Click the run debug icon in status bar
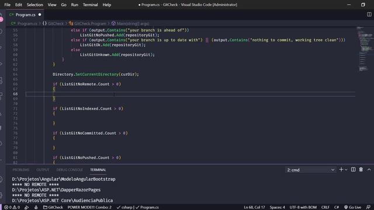 [26, 208]
